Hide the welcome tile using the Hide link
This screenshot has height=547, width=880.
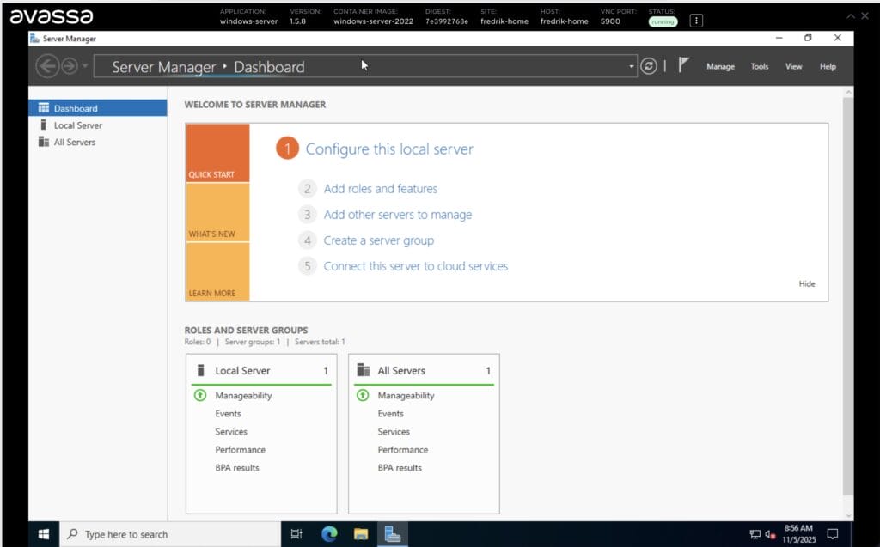click(806, 283)
